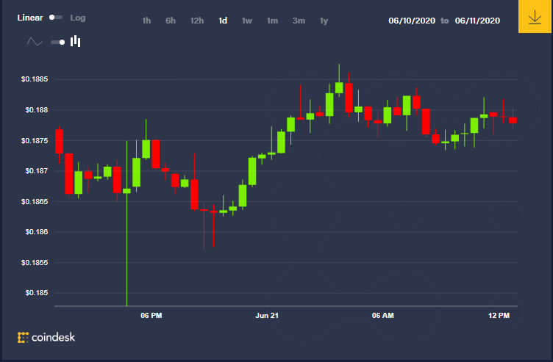Click the $0.188 price axis label
Viewport: 553px width, 362px height.
(37, 110)
